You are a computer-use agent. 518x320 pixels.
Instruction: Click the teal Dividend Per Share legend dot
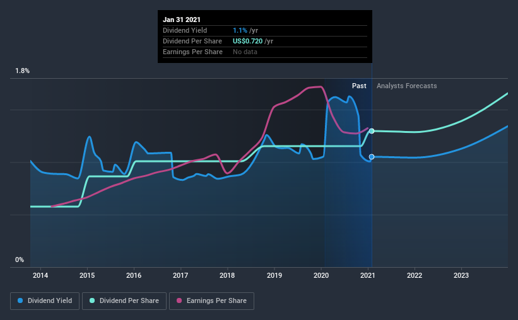coord(92,300)
